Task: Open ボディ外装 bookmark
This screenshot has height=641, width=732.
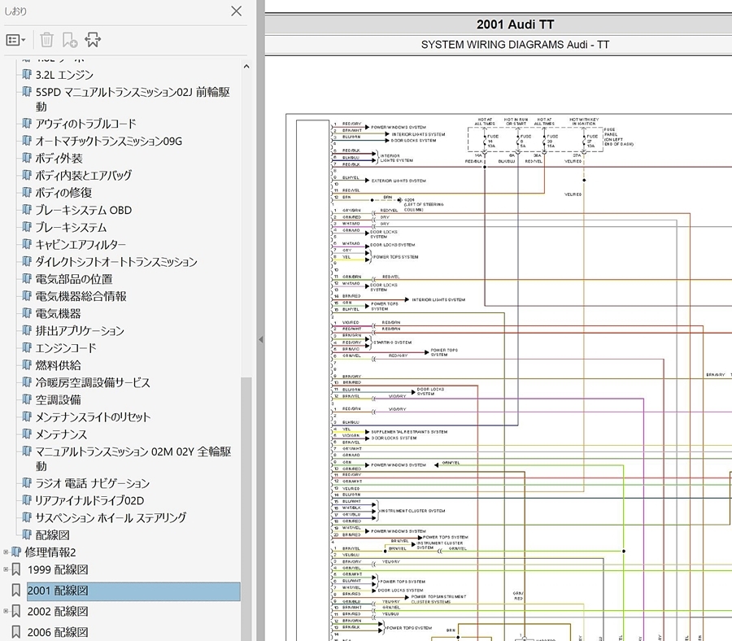Action: coord(59,159)
